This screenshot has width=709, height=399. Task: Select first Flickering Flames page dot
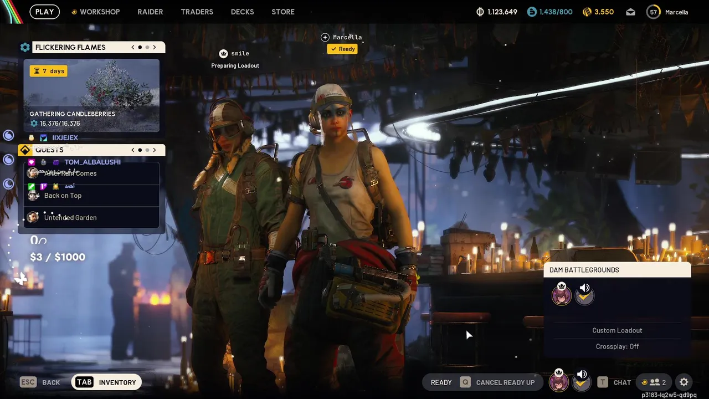tap(140, 47)
